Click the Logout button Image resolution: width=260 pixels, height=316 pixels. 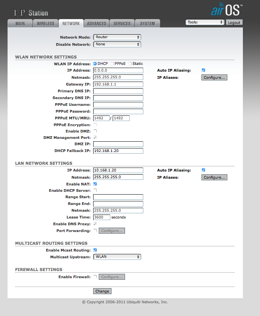234,23
